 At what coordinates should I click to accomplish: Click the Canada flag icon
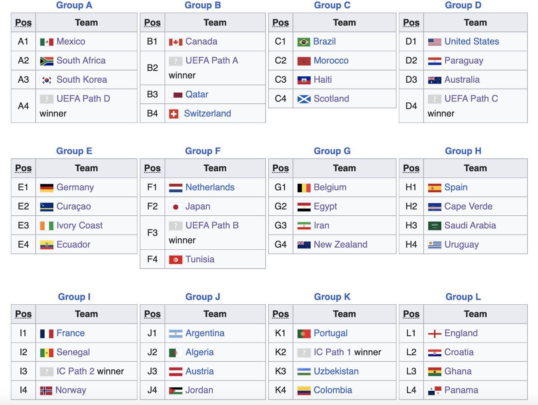(175, 42)
